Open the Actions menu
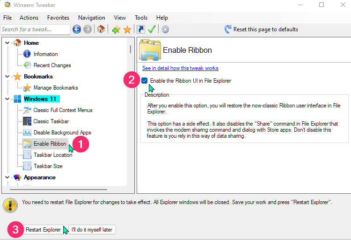 [x=29, y=18]
